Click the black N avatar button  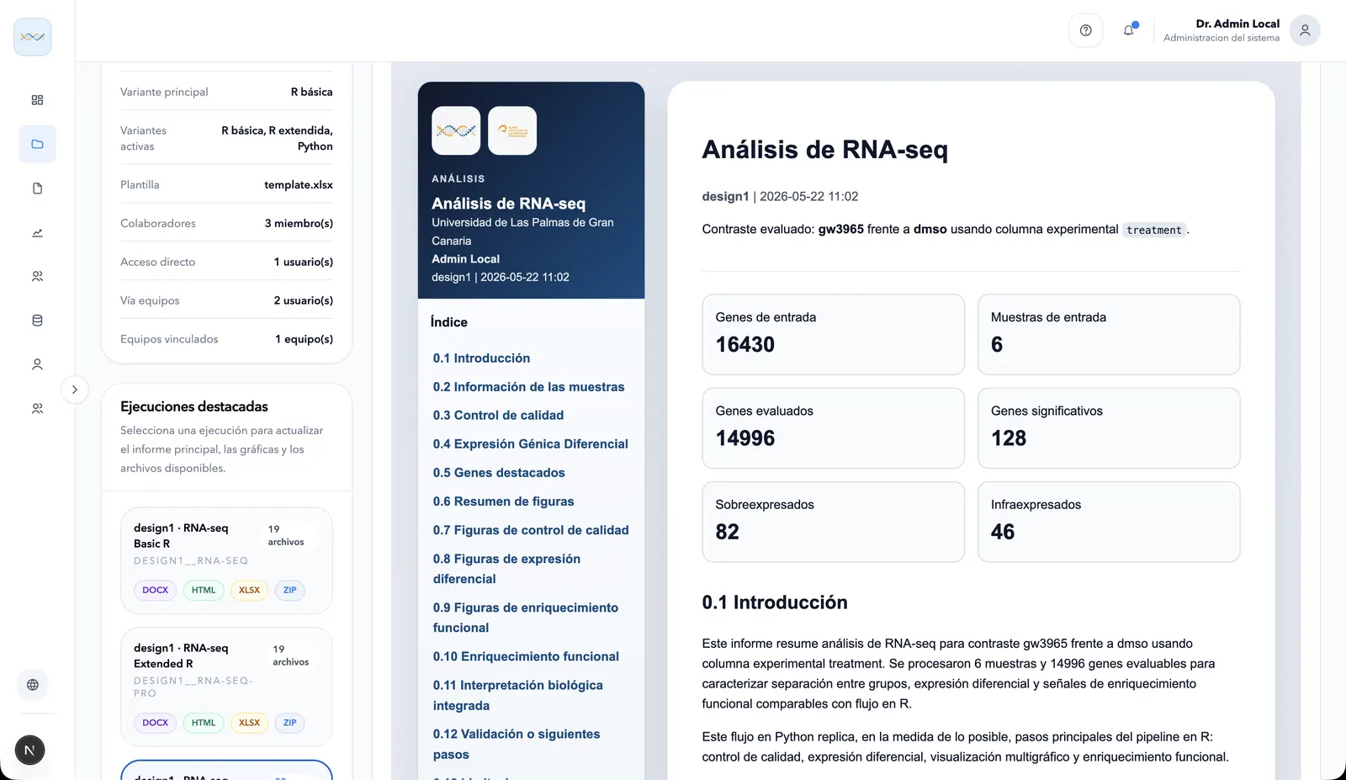pos(29,751)
